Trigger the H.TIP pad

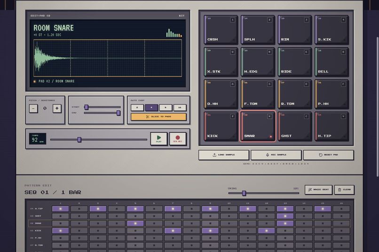pos(332,126)
